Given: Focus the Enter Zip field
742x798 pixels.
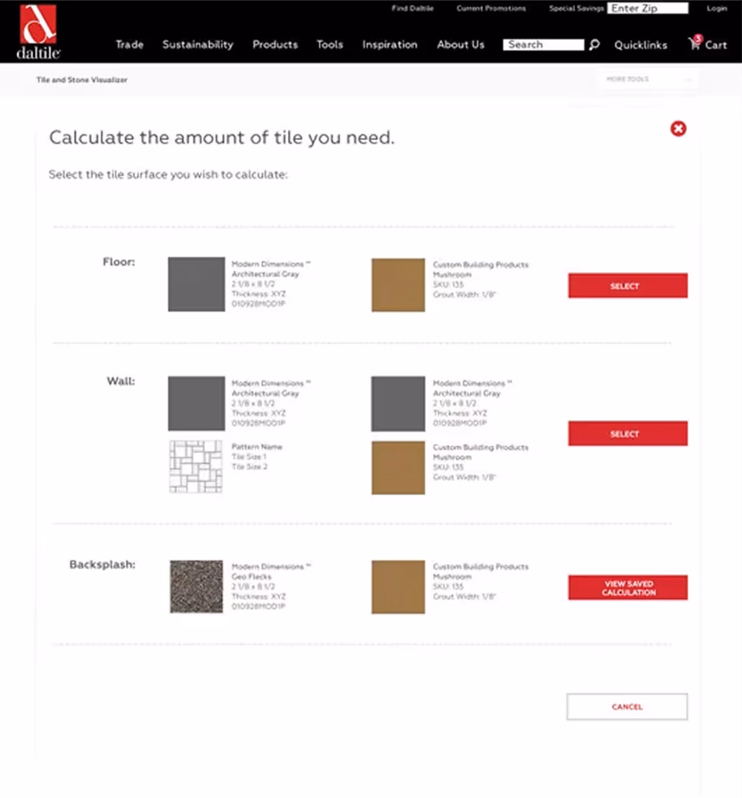Looking at the screenshot, I should pos(648,8).
